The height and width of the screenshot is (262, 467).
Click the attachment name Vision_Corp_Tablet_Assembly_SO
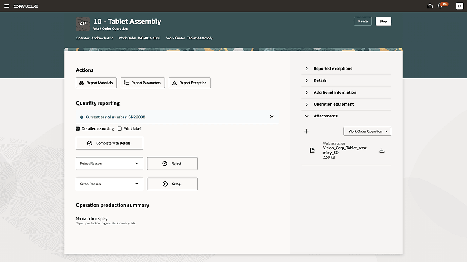click(x=345, y=150)
